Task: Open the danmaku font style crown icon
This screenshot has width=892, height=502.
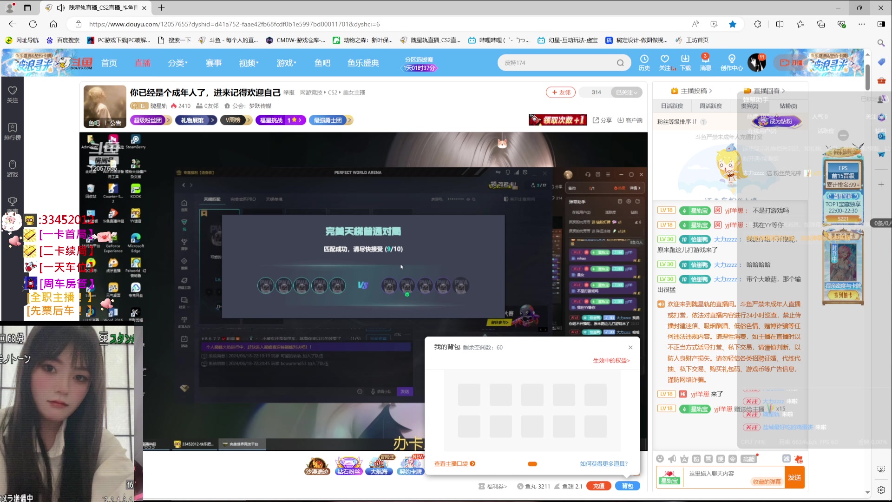Action: coord(684,459)
